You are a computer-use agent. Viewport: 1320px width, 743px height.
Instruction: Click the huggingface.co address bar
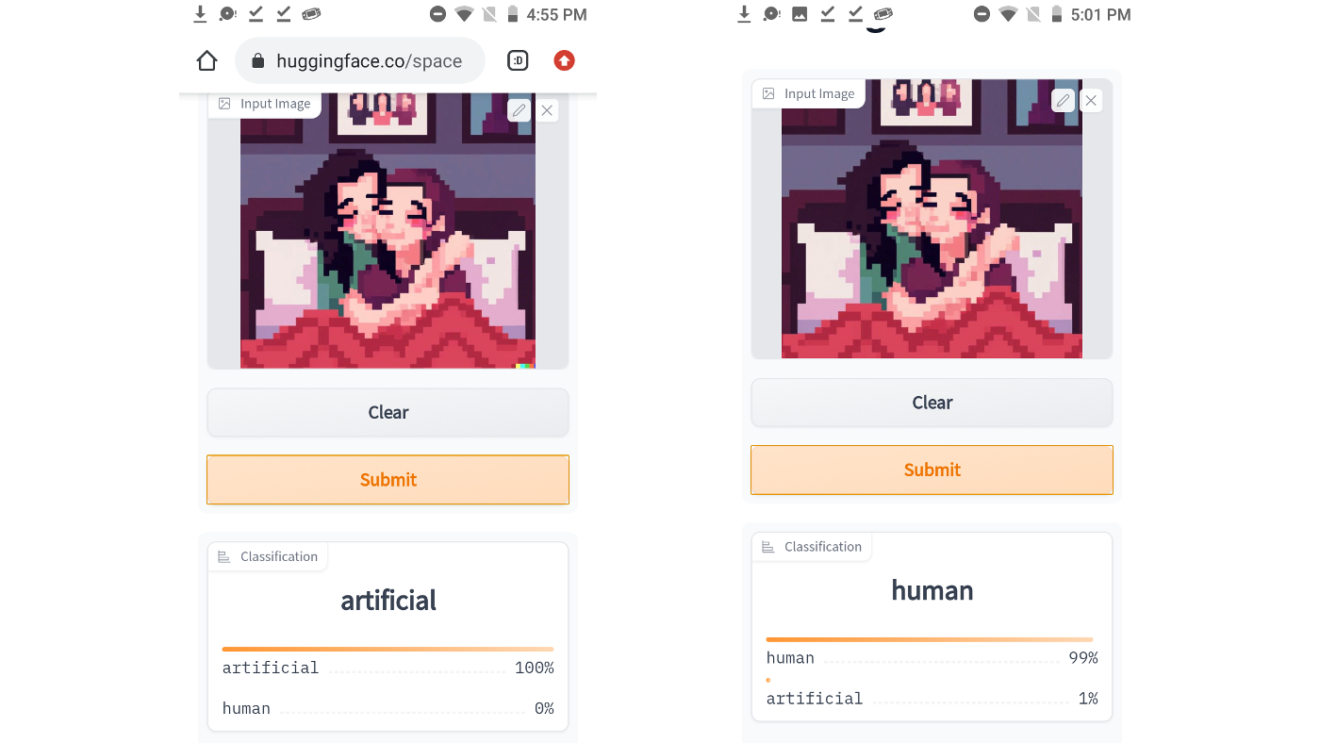[x=360, y=61]
